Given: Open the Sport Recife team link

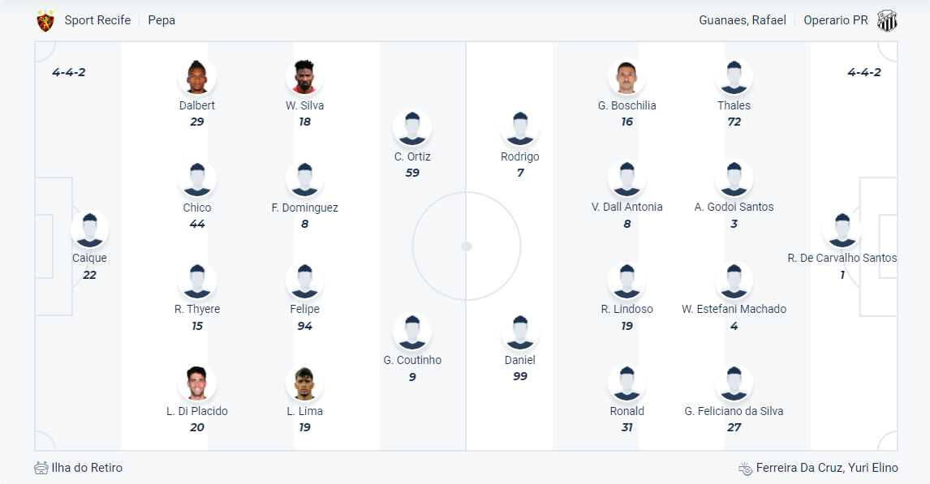Looking at the screenshot, I should pyautogui.click(x=97, y=20).
